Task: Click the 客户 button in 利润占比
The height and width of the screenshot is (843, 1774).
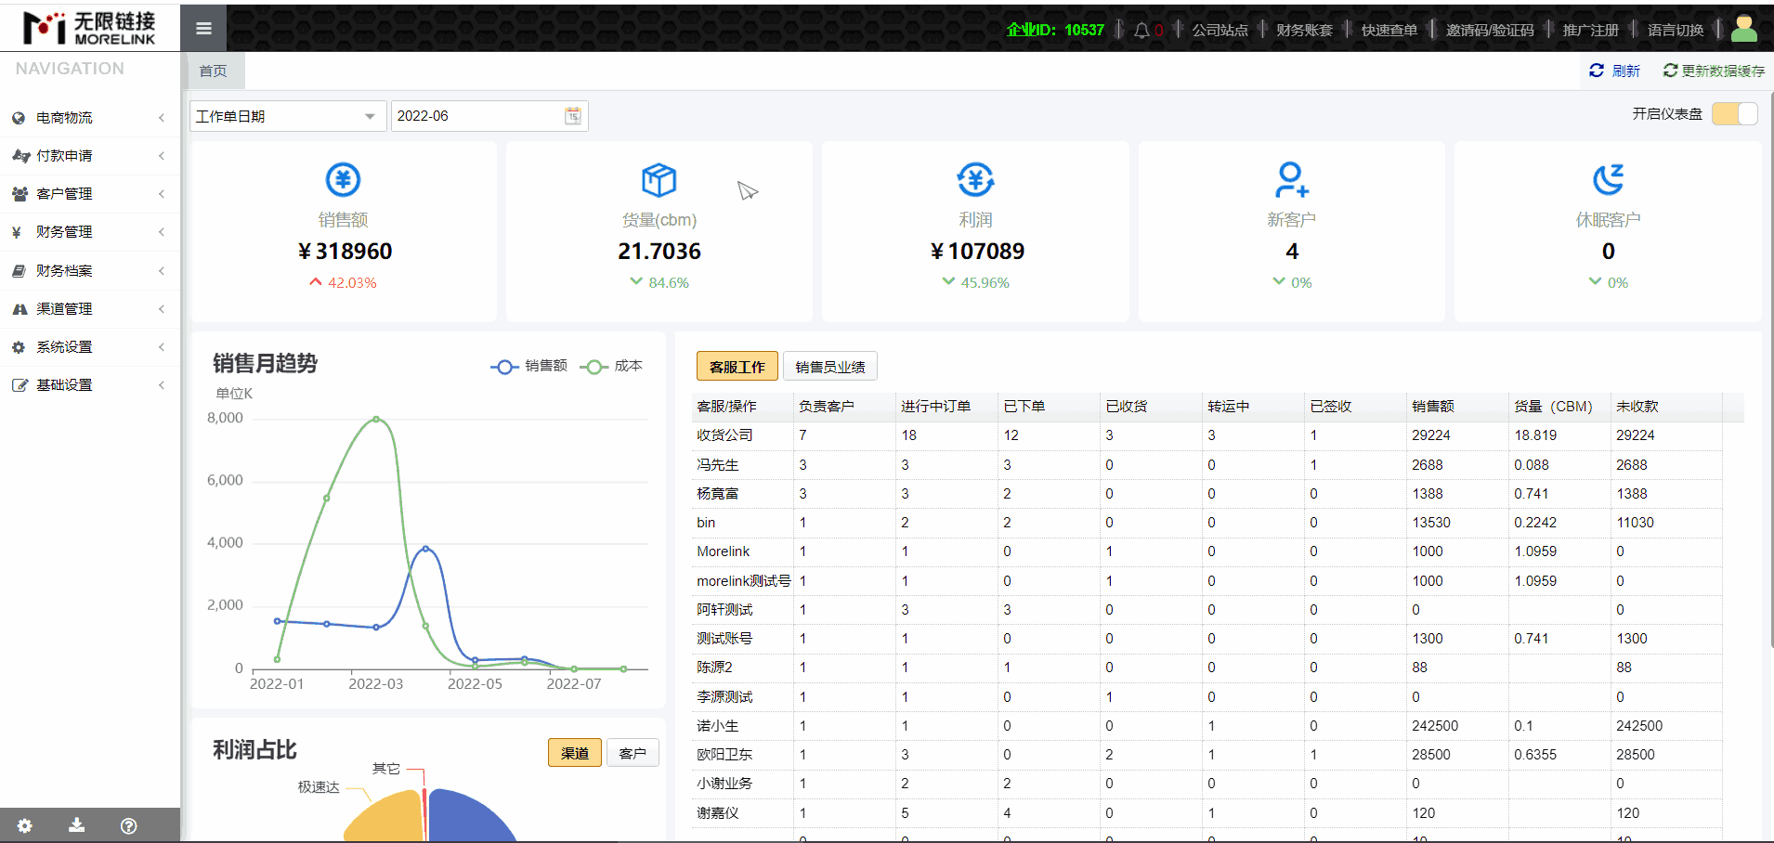Action: (633, 752)
